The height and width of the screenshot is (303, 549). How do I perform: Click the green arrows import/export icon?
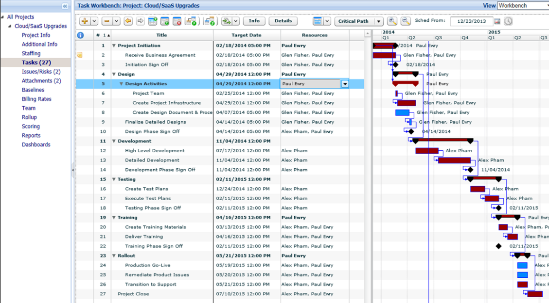click(x=227, y=21)
